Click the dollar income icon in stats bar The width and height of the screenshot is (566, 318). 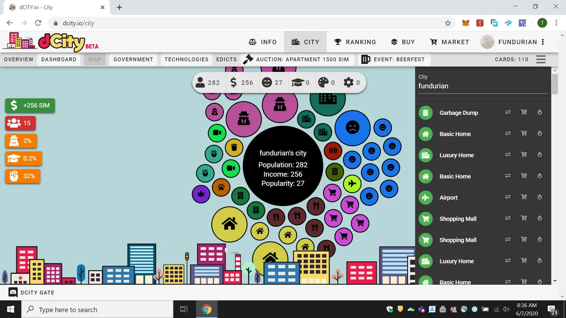(x=234, y=83)
